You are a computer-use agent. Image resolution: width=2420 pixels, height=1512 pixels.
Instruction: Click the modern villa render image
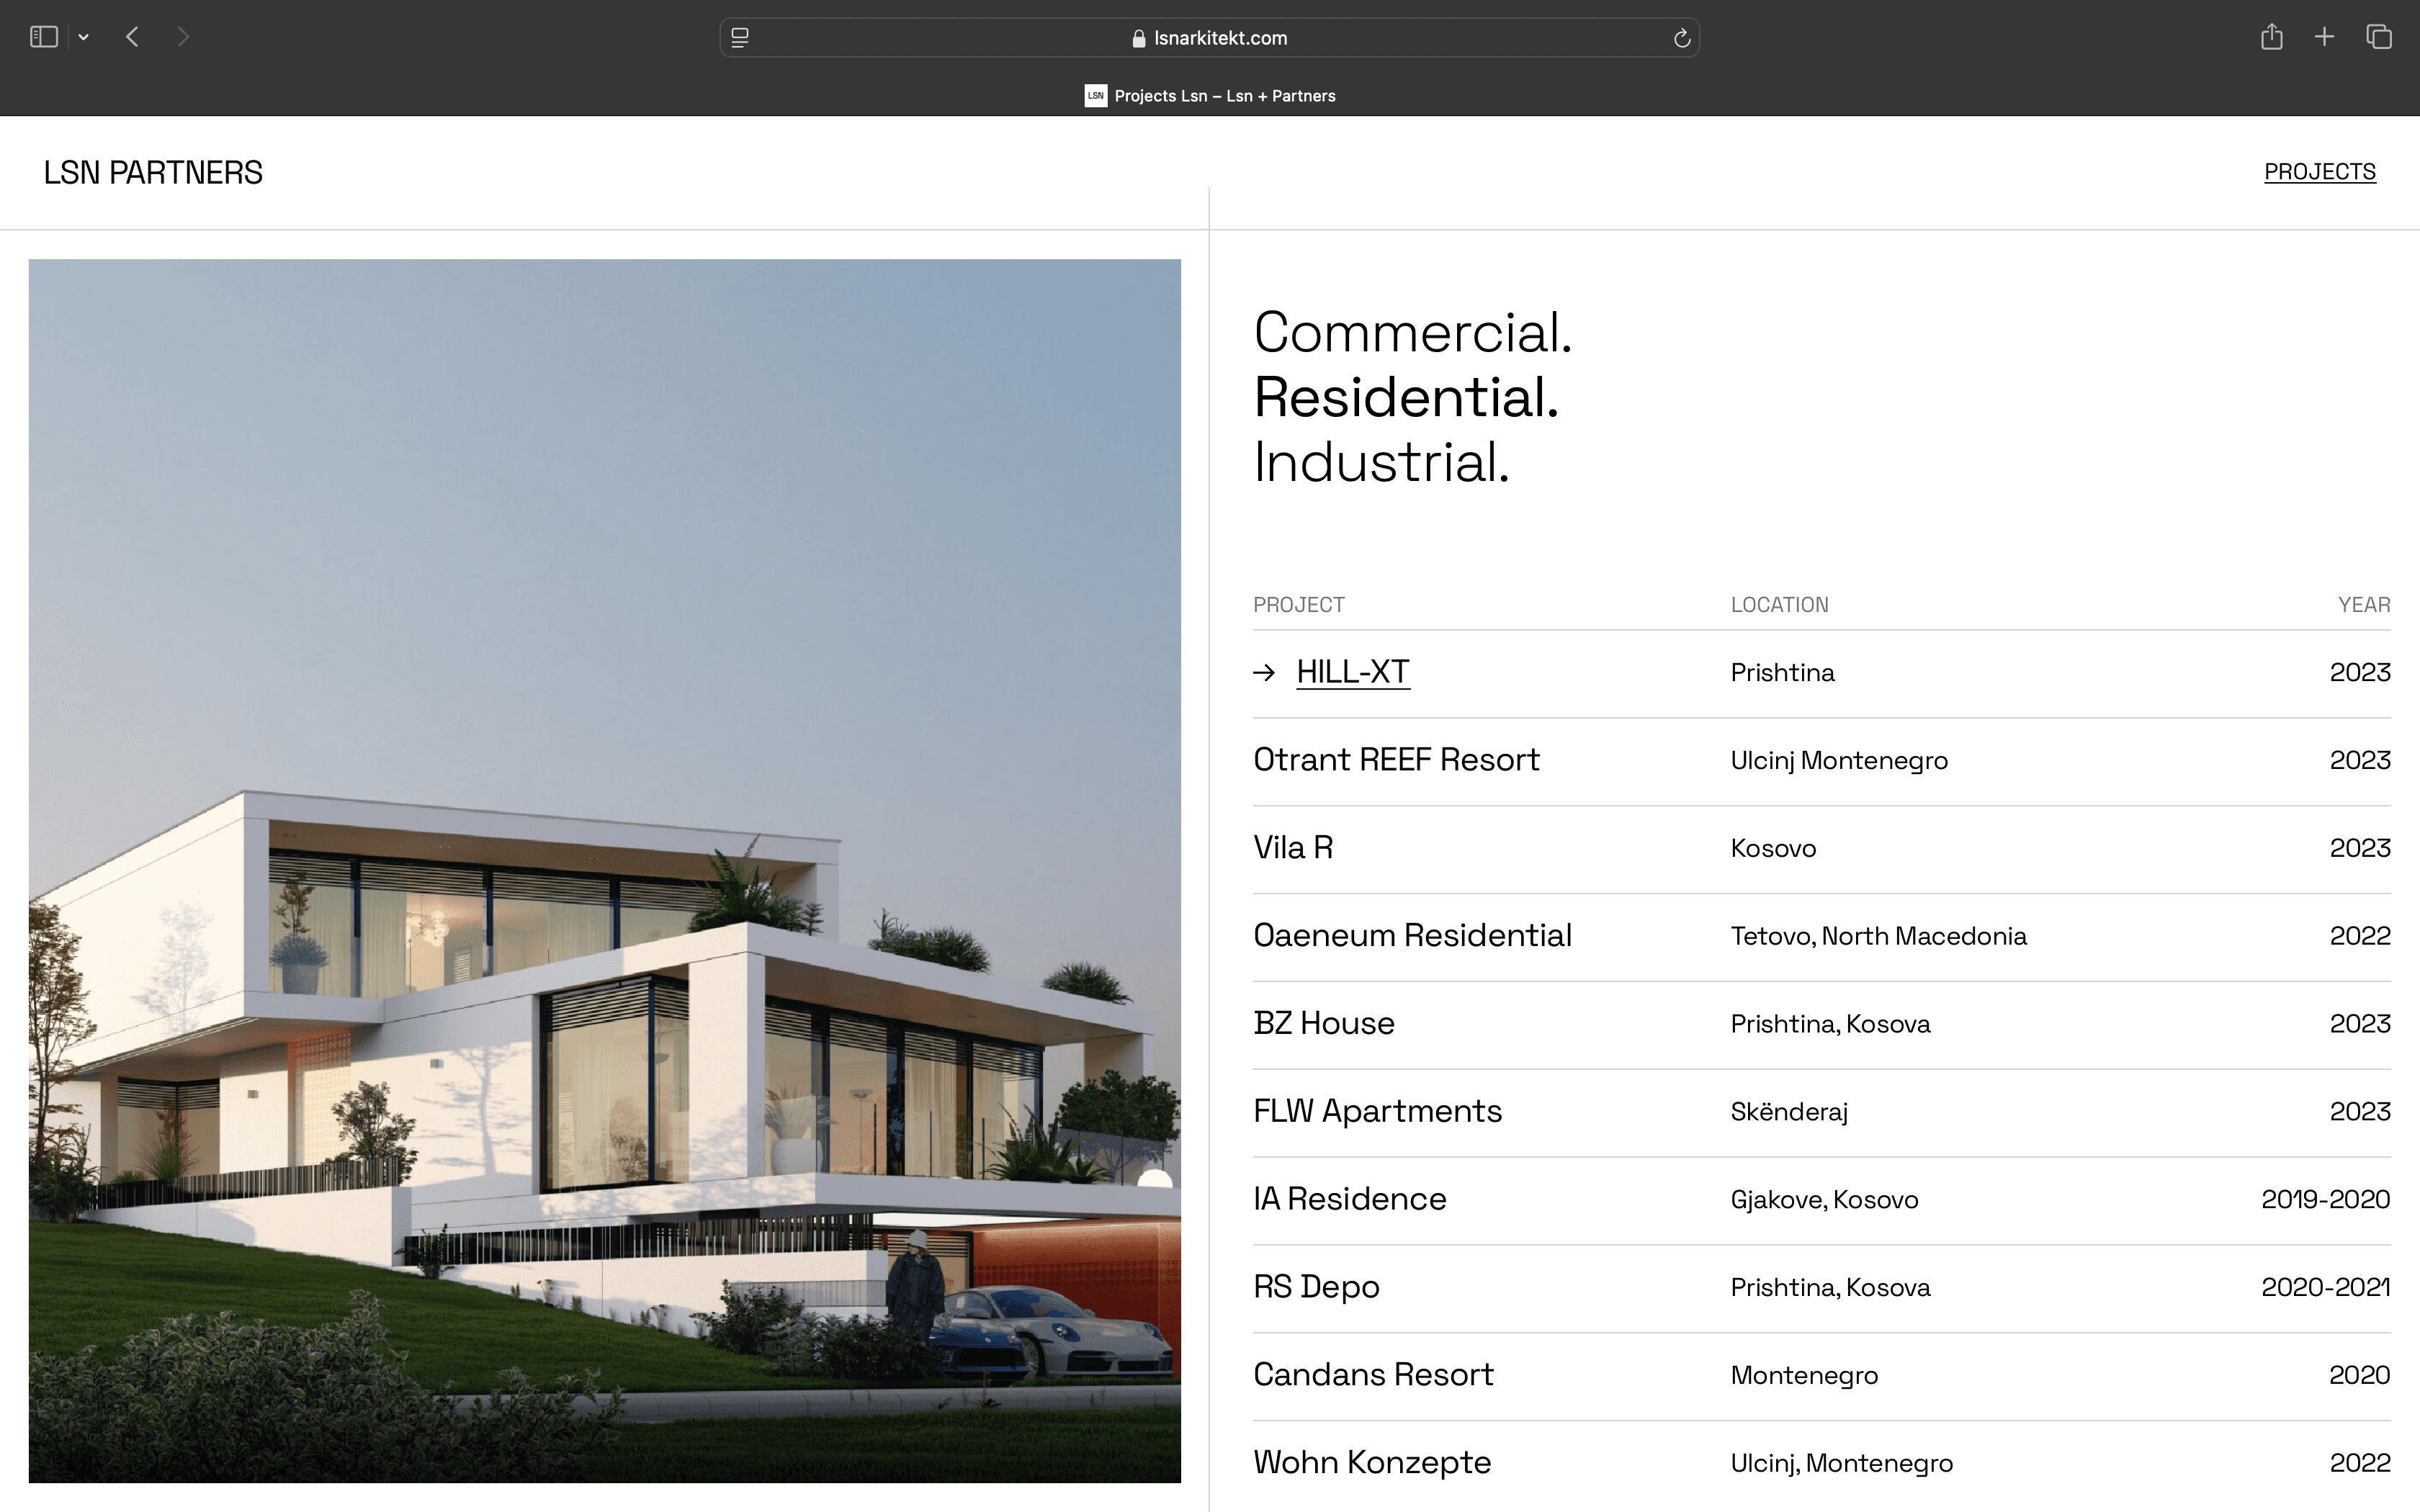[x=604, y=870]
